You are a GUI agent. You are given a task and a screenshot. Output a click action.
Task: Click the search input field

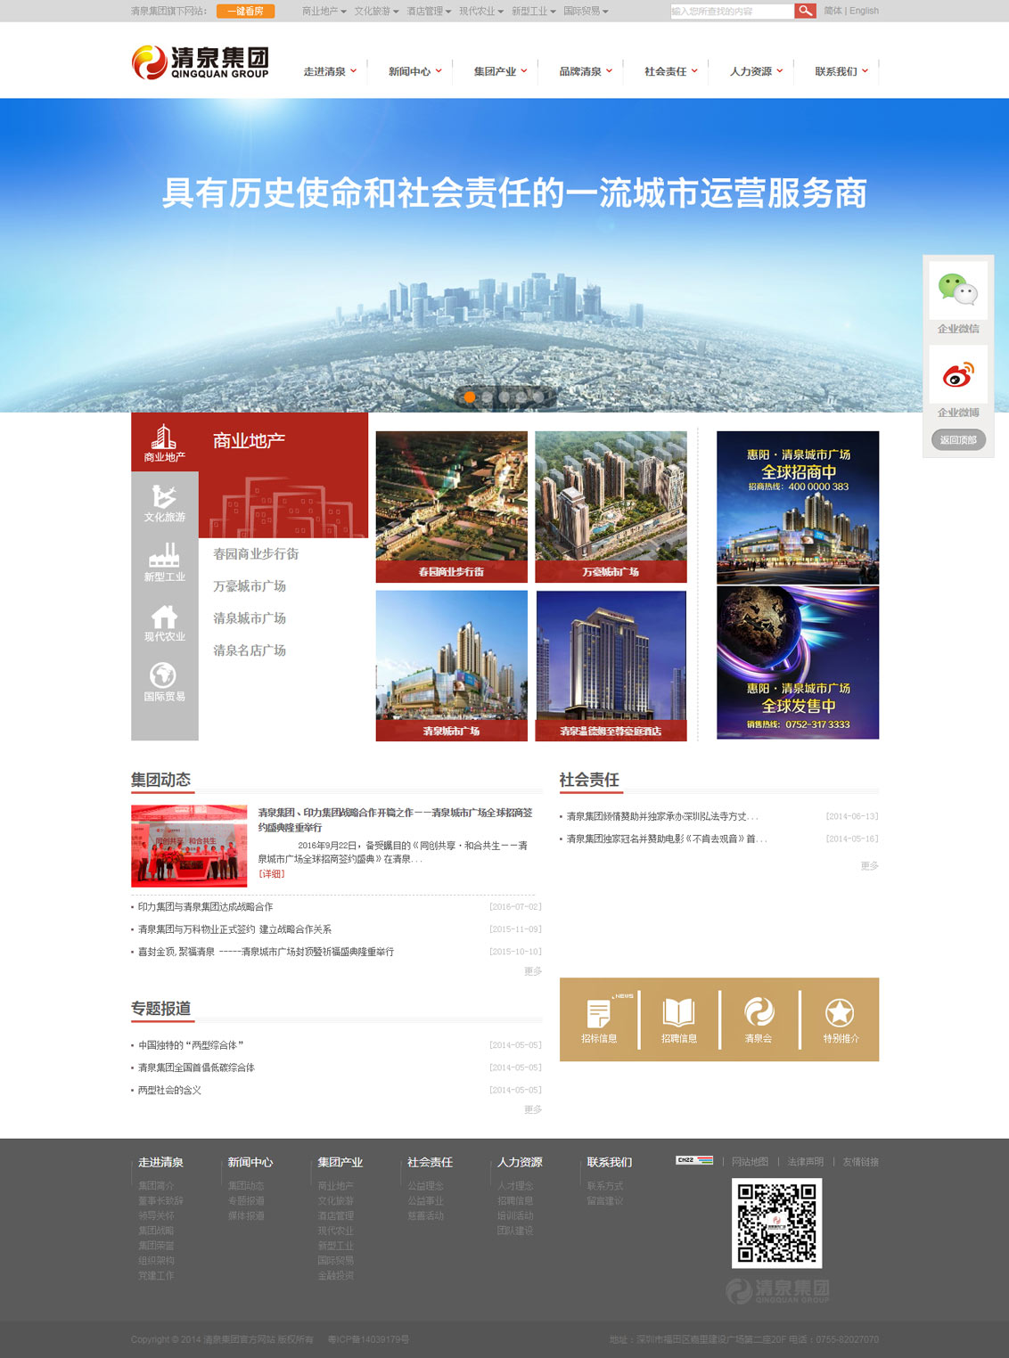(731, 11)
